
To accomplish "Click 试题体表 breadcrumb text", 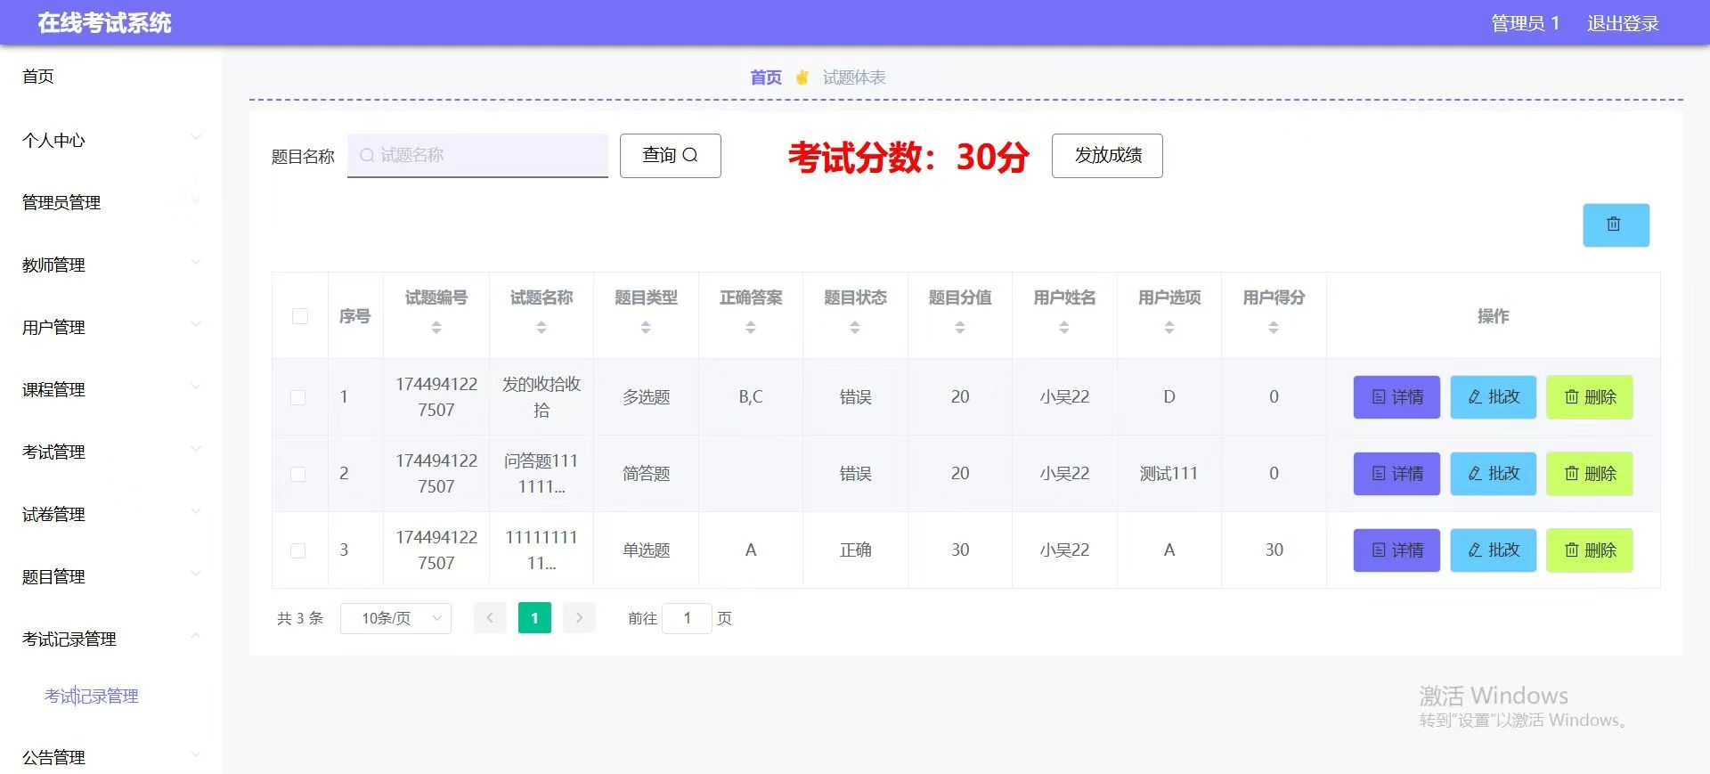I will [853, 77].
